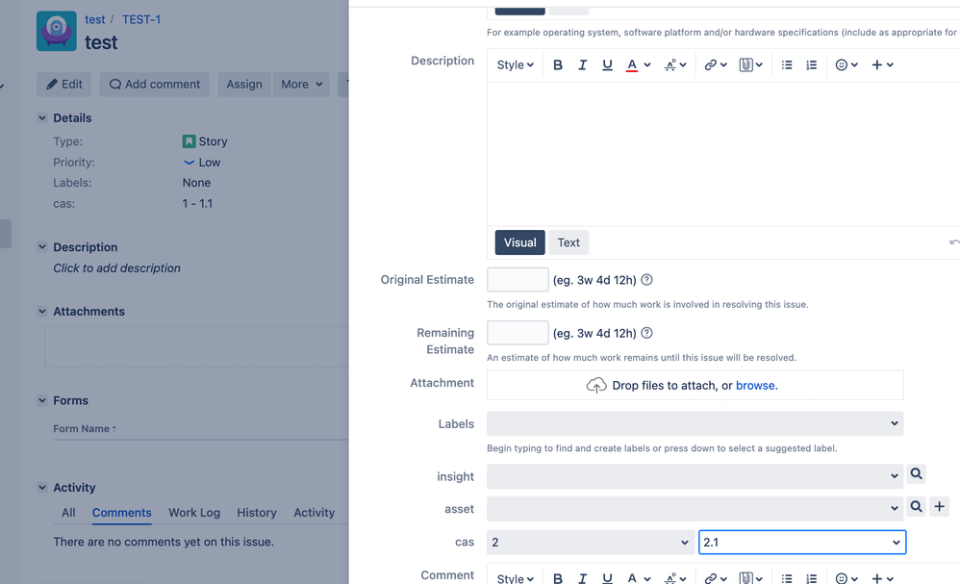Click the browse link for attachments

tap(757, 386)
